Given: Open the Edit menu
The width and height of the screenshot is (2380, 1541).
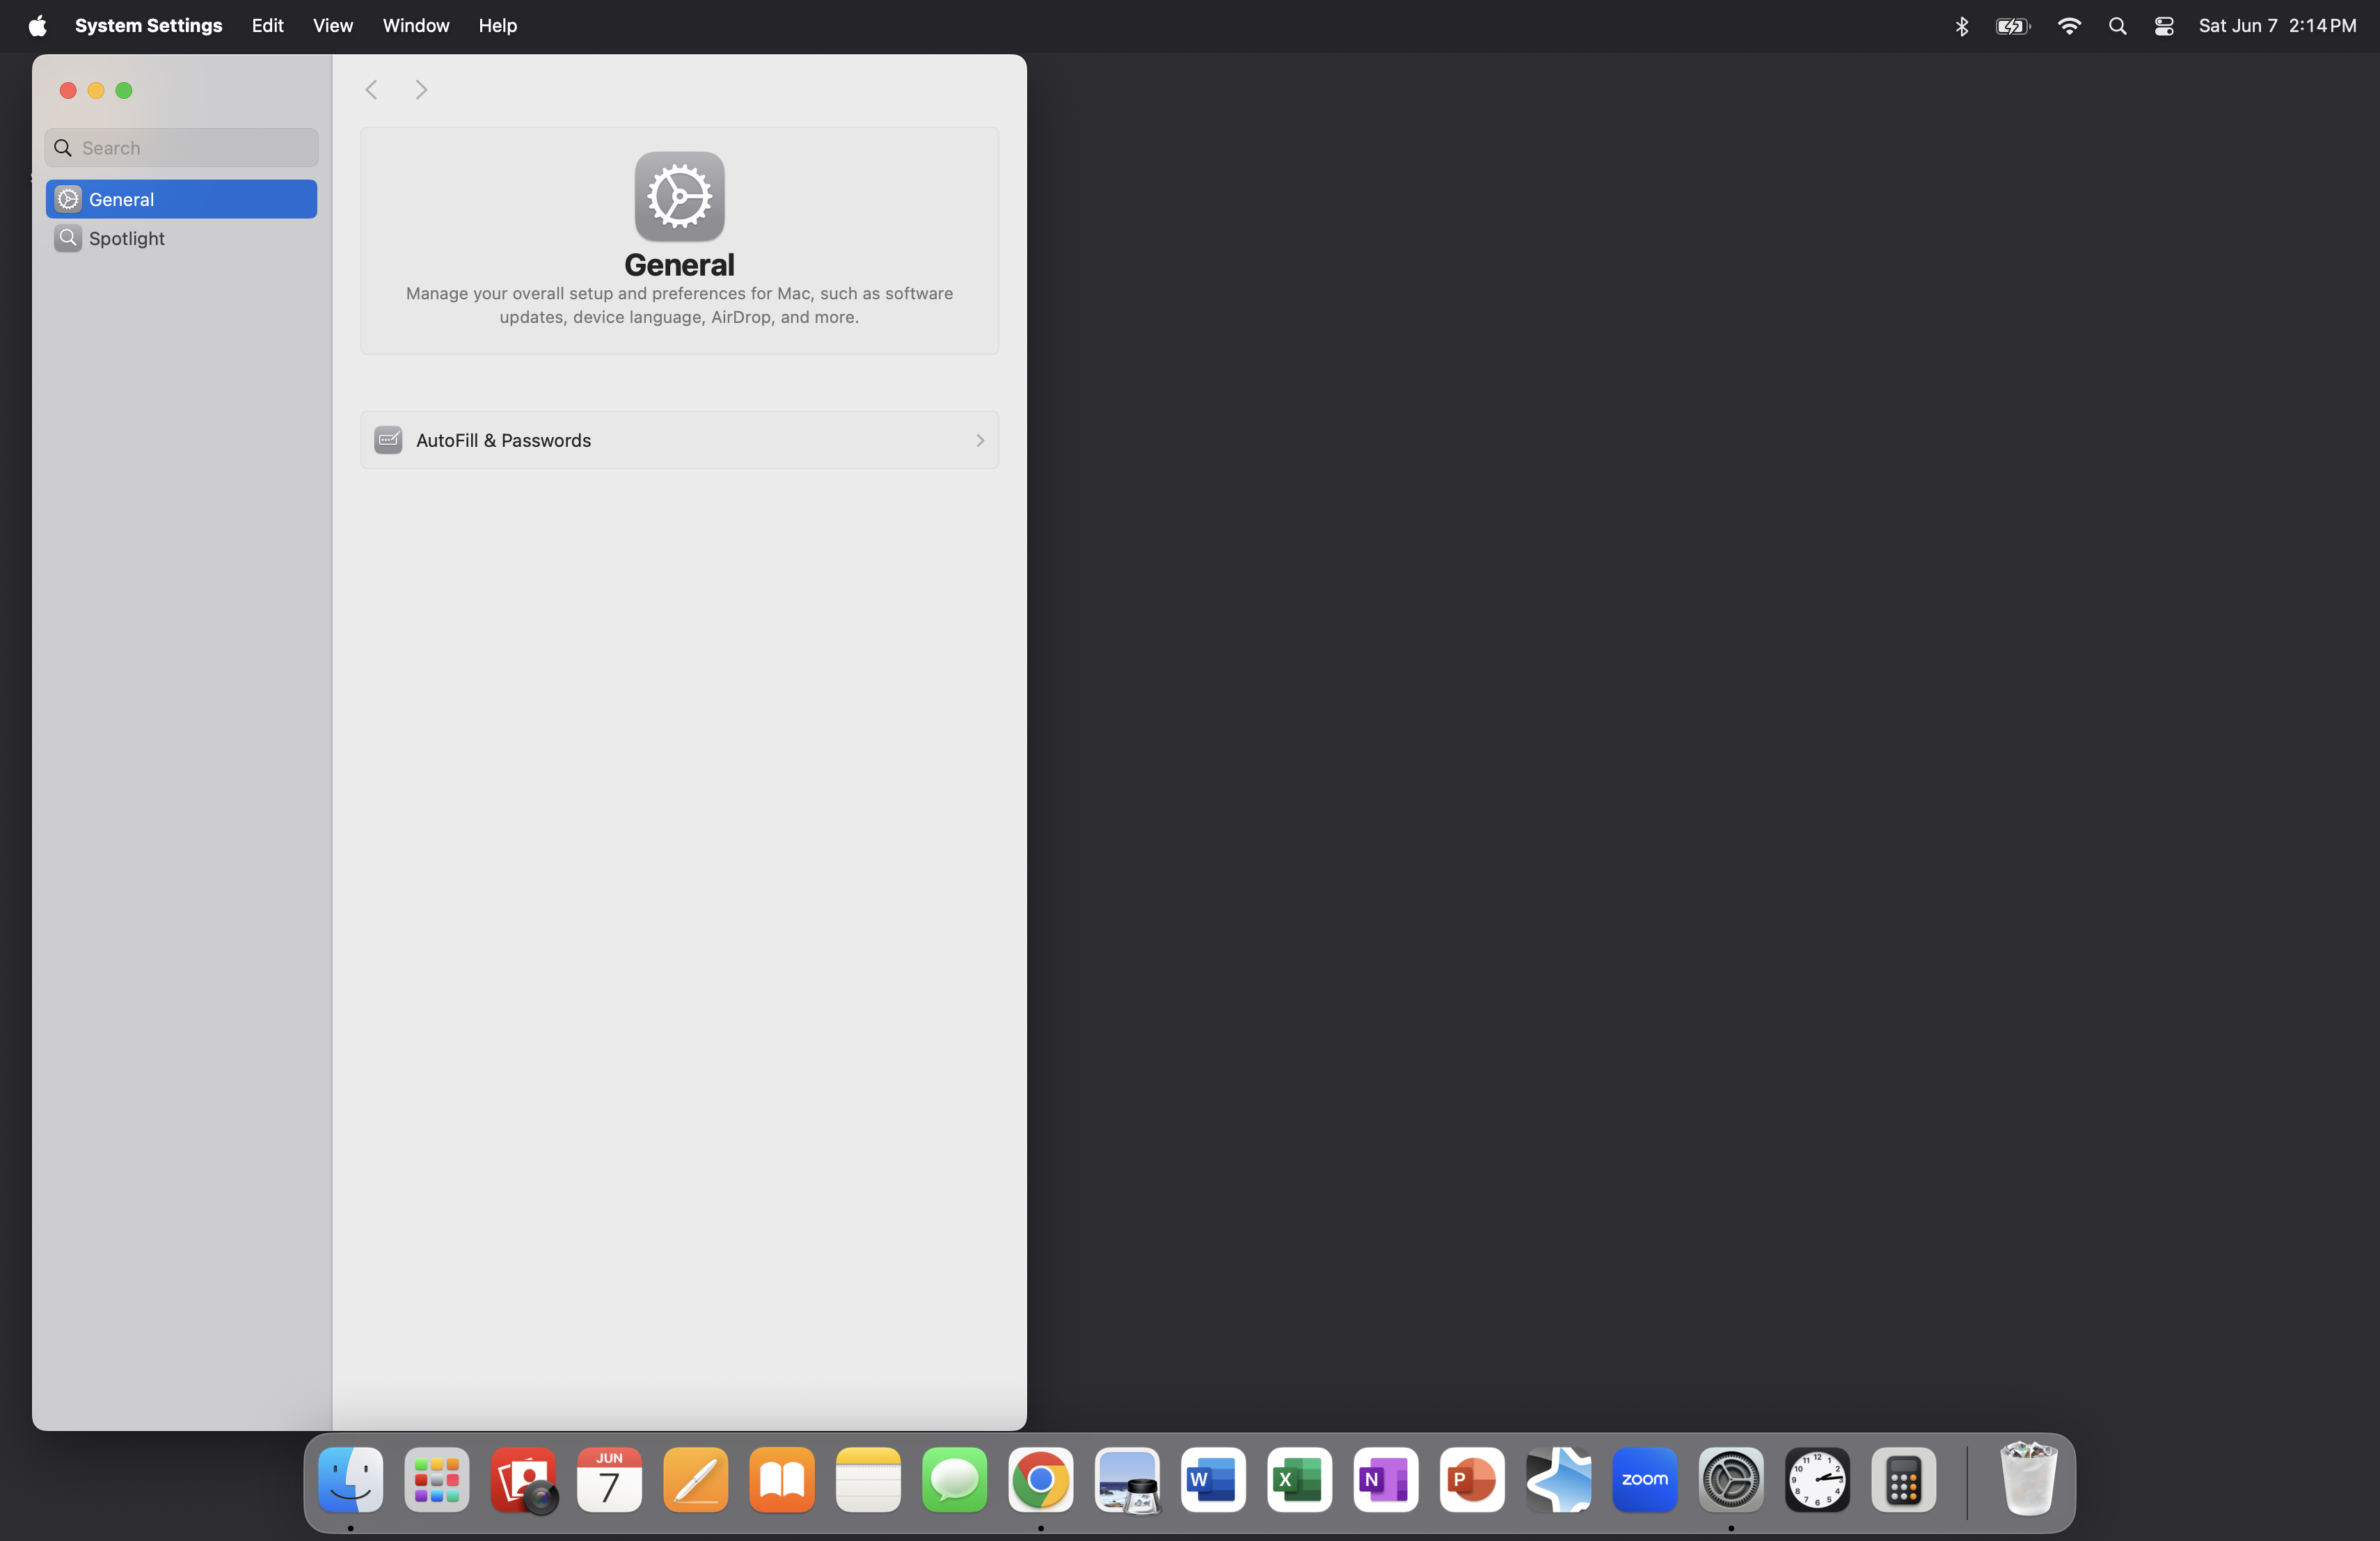Looking at the screenshot, I should (x=267, y=26).
